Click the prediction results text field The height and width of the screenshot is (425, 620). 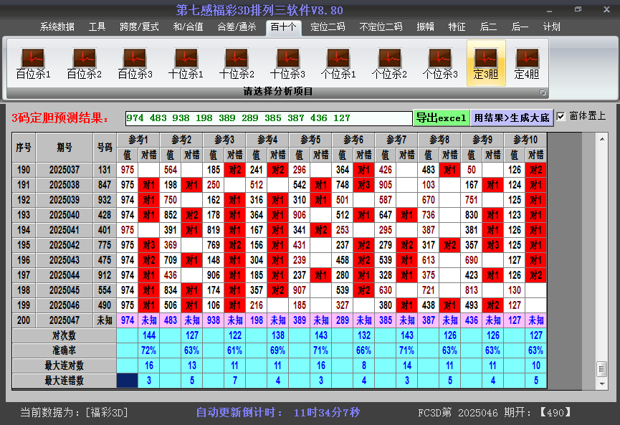[269, 118]
